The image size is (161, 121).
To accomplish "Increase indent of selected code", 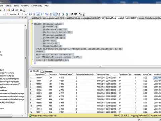I will pyautogui.click(x=76, y=14).
